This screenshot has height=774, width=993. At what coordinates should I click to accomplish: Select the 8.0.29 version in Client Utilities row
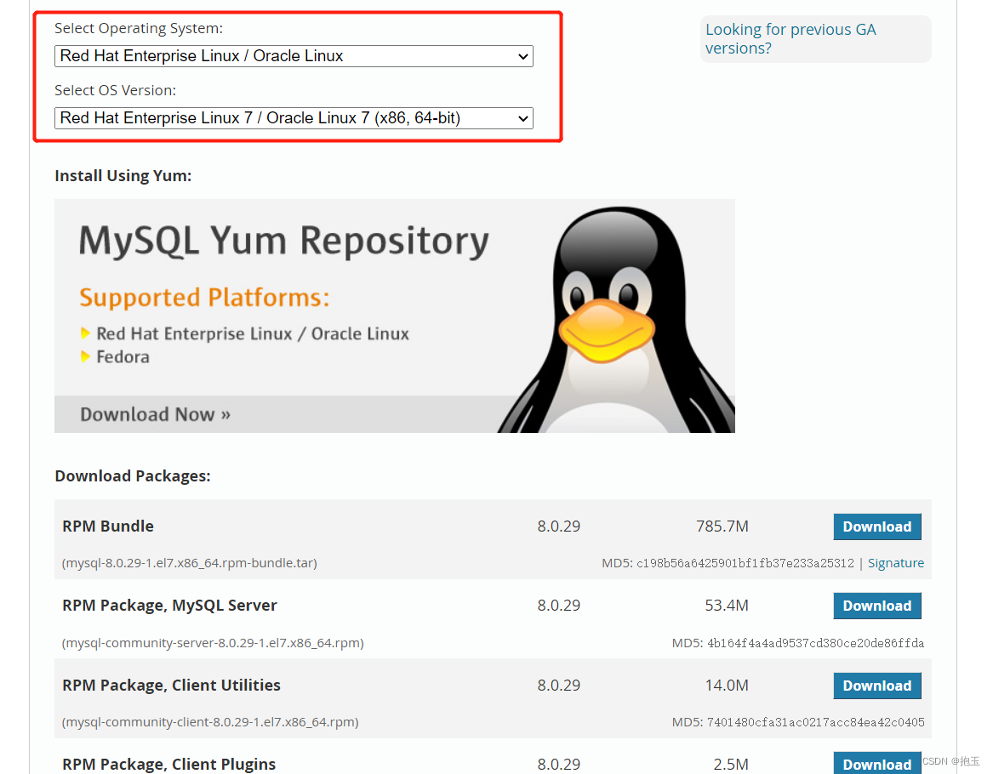(x=558, y=686)
